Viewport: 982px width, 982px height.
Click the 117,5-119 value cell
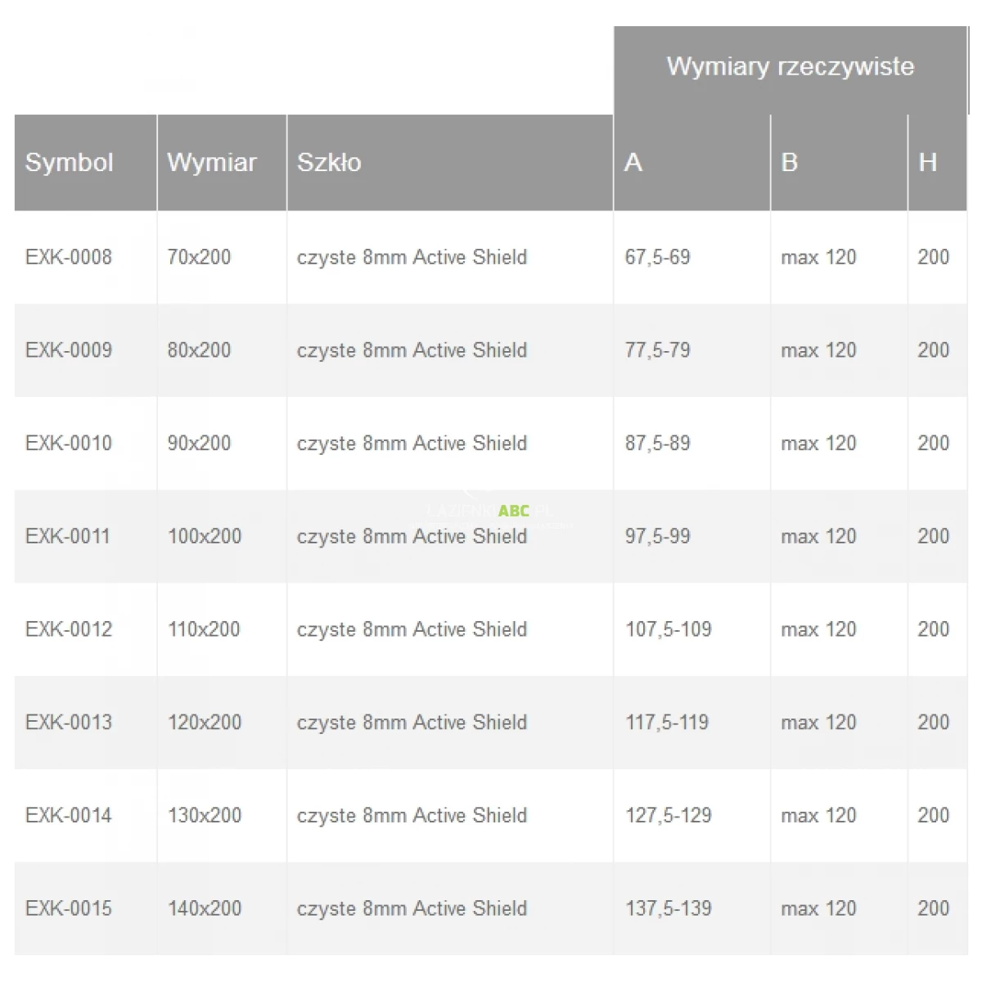pyautogui.click(x=667, y=723)
